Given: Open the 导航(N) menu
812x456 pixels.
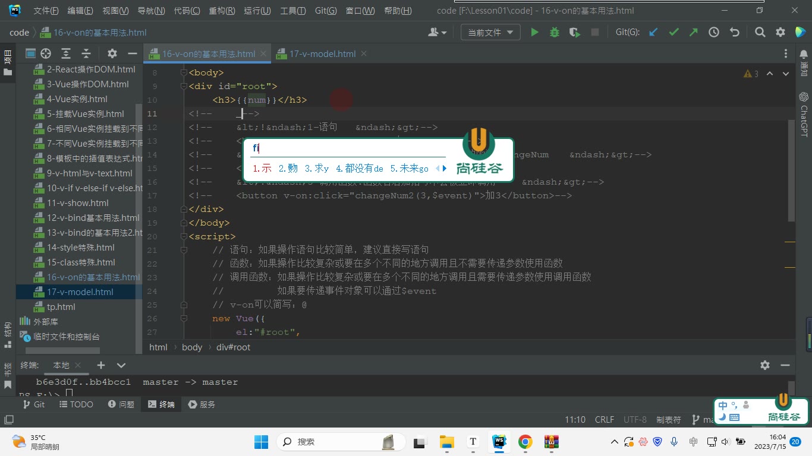Looking at the screenshot, I should pos(151,11).
